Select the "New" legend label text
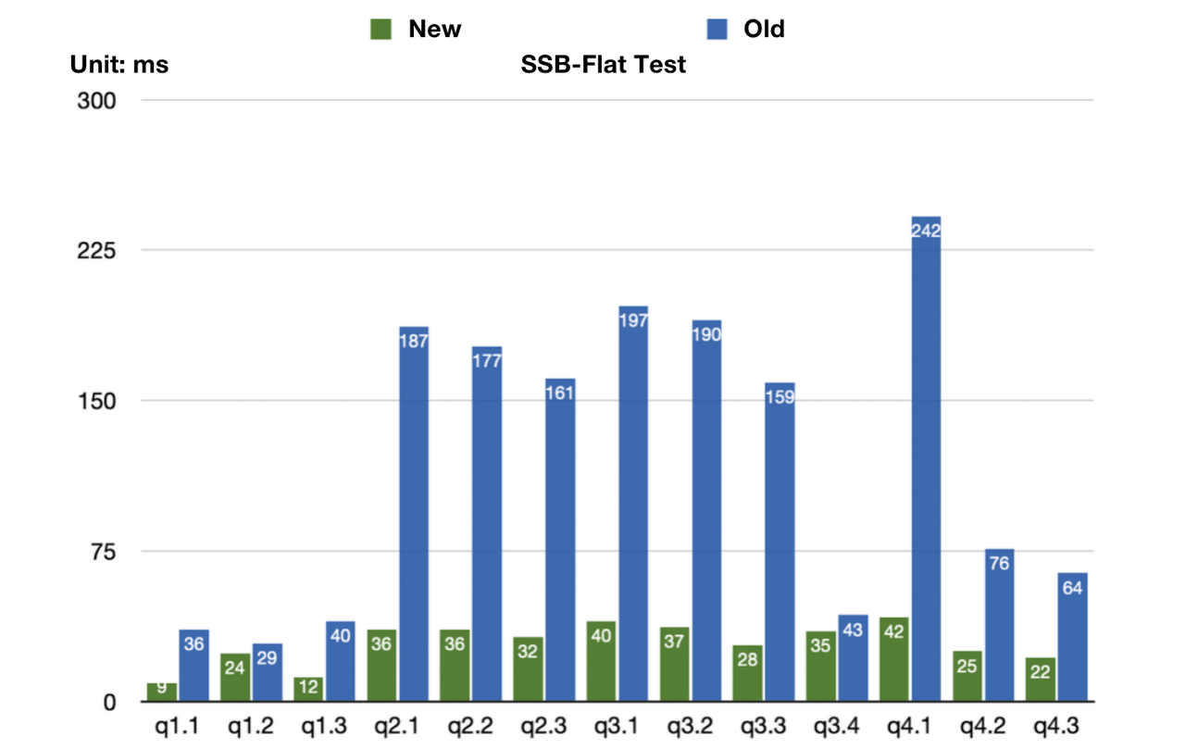 click(x=434, y=30)
